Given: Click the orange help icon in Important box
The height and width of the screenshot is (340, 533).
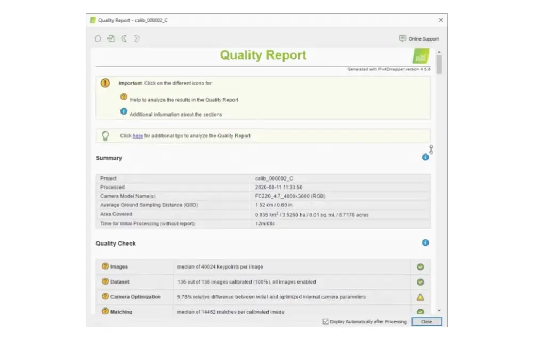Looking at the screenshot, I should 124,97.
